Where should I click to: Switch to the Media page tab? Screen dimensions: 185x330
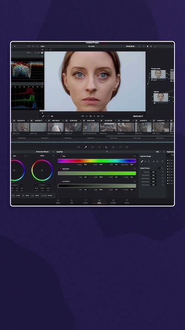pos(58,201)
